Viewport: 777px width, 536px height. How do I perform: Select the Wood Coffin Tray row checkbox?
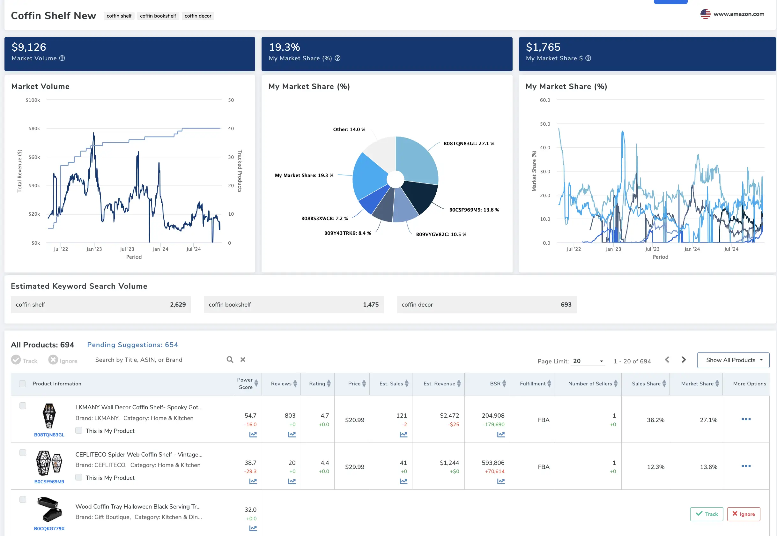point(23,499)
